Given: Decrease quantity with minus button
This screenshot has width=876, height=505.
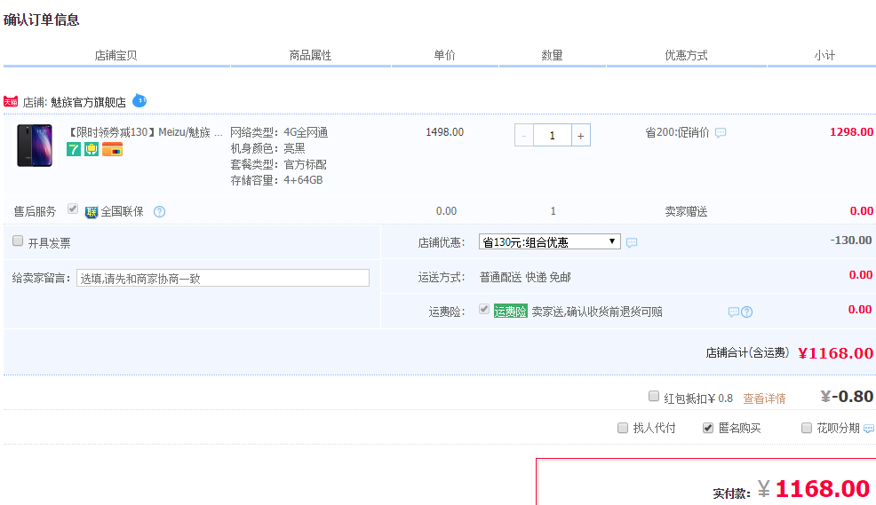Looking at the screenshot, I should (x=524, y=136).
